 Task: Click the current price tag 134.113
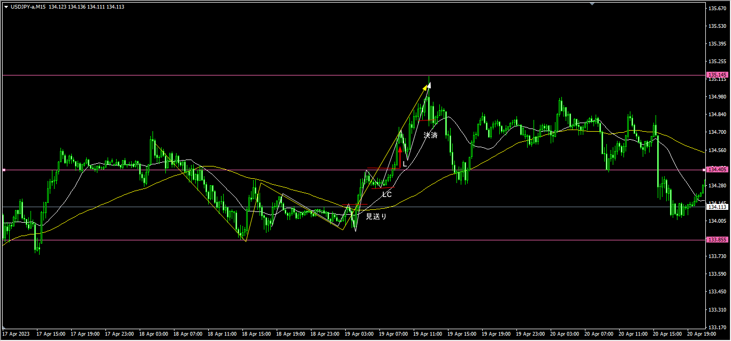coord(717,207)
